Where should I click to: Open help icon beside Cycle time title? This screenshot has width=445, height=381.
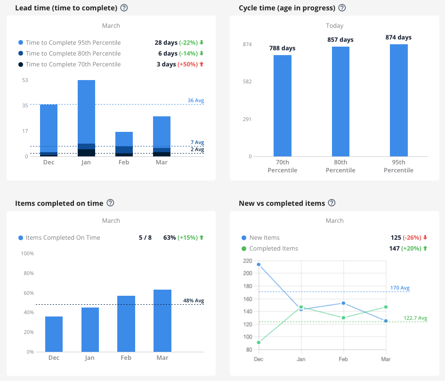pyautogui.click(x=342, y=8)
